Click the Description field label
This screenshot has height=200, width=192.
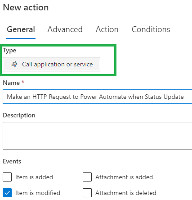tap(19, 115)
